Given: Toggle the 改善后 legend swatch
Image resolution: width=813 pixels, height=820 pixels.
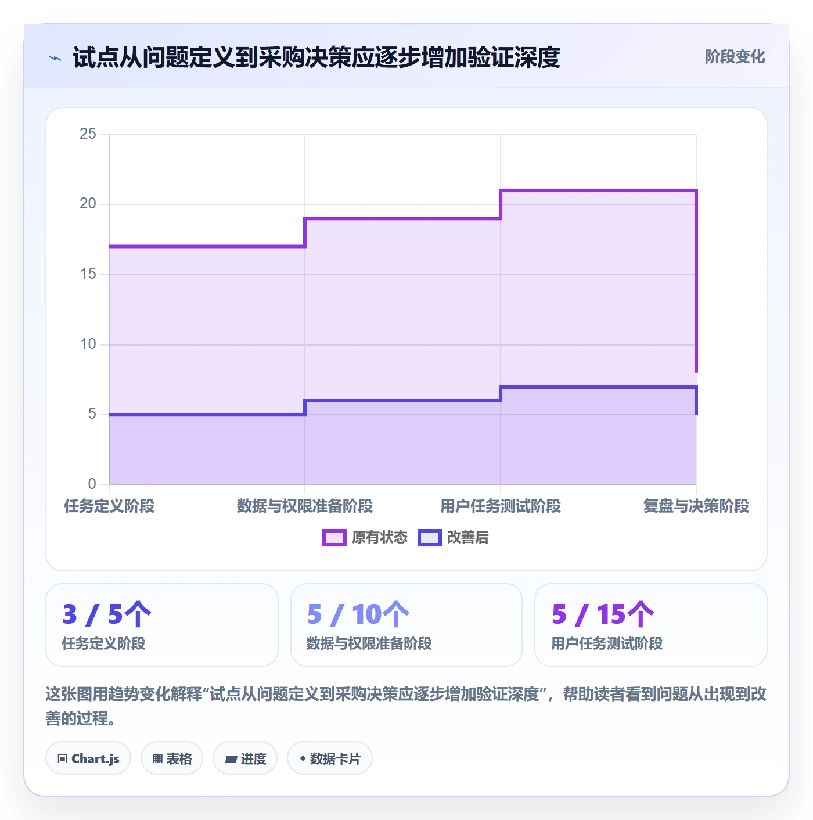Looking at the screenshot, I should (429, 538).
